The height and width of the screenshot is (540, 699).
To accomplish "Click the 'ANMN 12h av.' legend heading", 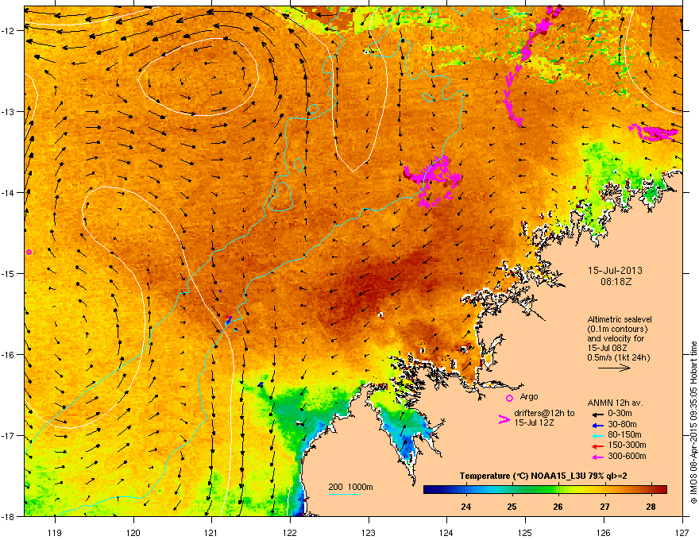I will [x=615, y=403].
